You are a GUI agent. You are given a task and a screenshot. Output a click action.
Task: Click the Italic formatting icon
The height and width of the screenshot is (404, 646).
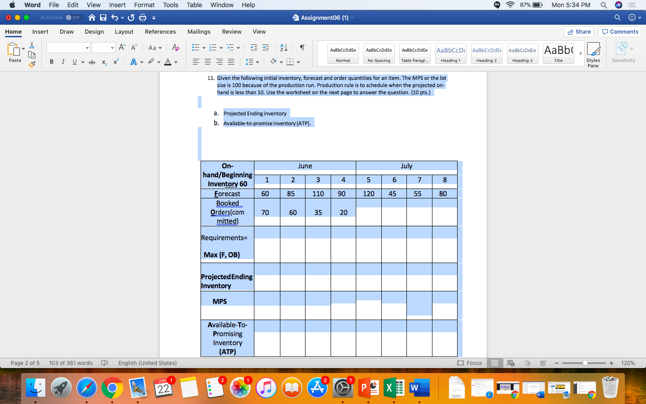click(x=63, y=61)
